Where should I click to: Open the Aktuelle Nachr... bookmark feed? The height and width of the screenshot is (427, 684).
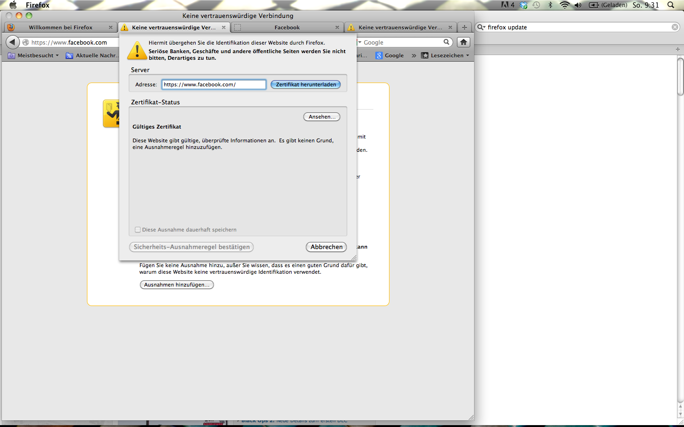pyautogui.click(x=92, y=56)
